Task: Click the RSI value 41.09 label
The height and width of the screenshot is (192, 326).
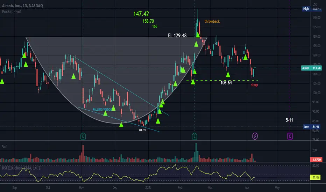Action: (x=316, y=177)
